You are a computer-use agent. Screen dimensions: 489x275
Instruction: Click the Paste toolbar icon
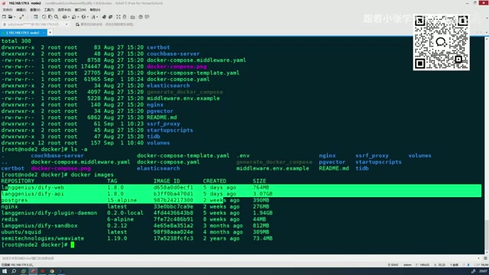(50, 17)
